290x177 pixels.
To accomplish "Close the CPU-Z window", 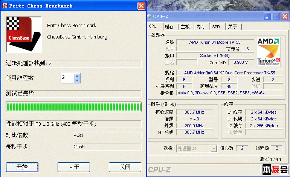I will pos(285,17).
